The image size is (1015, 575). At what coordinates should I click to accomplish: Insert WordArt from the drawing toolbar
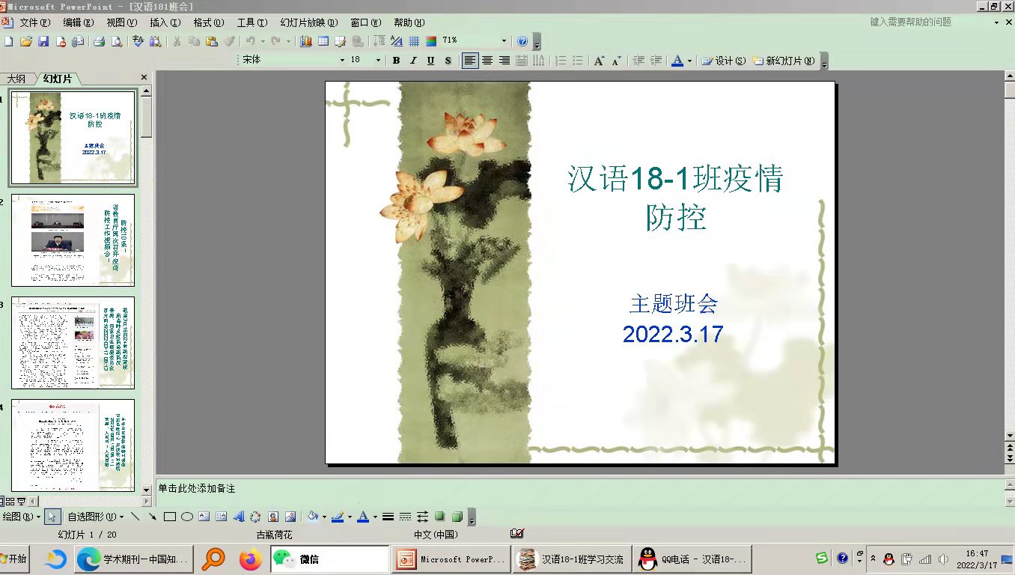click(x=239, y=517)
